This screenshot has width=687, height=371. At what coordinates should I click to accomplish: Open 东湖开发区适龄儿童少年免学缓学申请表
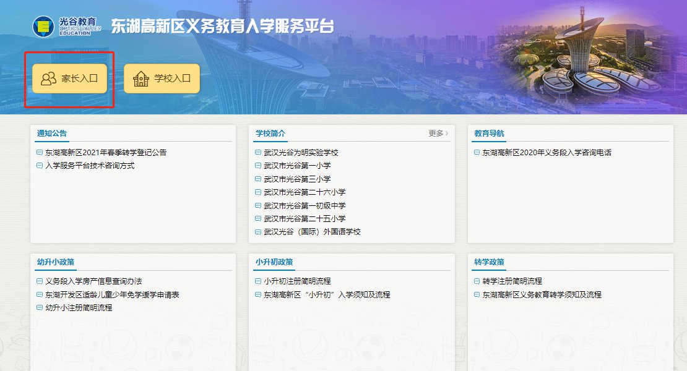112,294
